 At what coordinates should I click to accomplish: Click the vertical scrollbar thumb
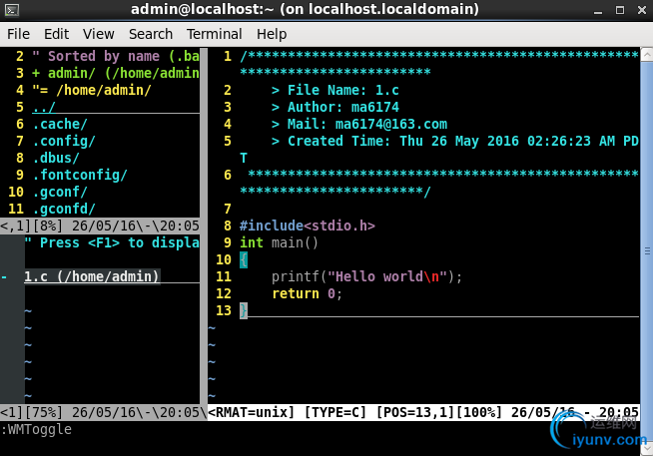[x=647, y=250]
